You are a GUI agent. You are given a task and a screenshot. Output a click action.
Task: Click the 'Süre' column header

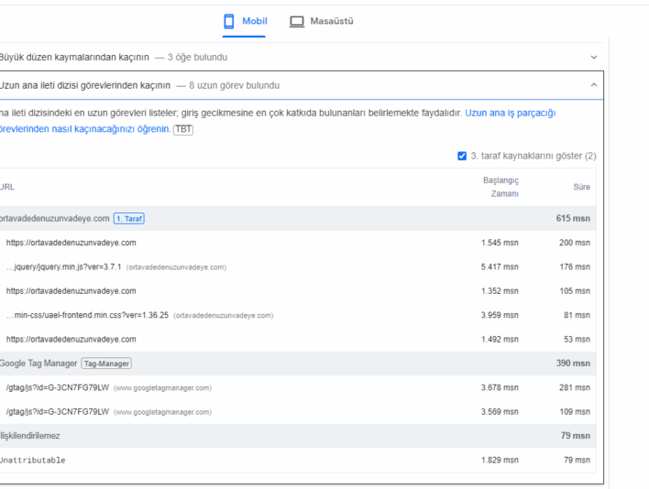point(581,187)
